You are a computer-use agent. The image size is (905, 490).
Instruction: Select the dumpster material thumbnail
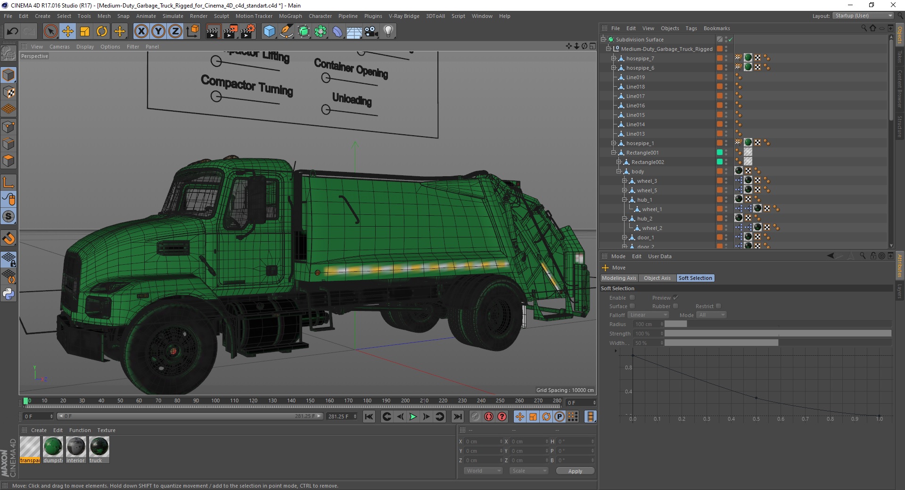53,450
